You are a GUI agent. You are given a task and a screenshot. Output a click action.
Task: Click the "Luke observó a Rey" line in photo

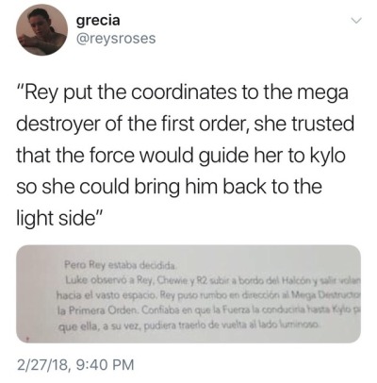coord(214,279)
